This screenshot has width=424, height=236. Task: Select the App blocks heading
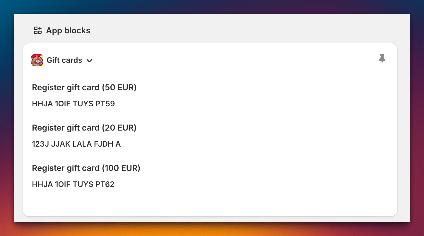click(x=68, y=30)
